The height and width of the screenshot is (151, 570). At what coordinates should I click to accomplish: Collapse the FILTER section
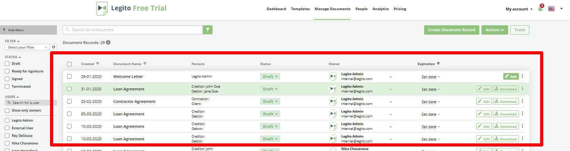(12, 41)
